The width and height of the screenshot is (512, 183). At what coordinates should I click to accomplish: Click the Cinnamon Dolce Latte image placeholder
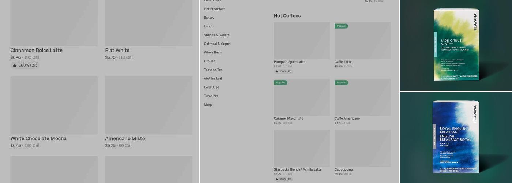point(54,23)
